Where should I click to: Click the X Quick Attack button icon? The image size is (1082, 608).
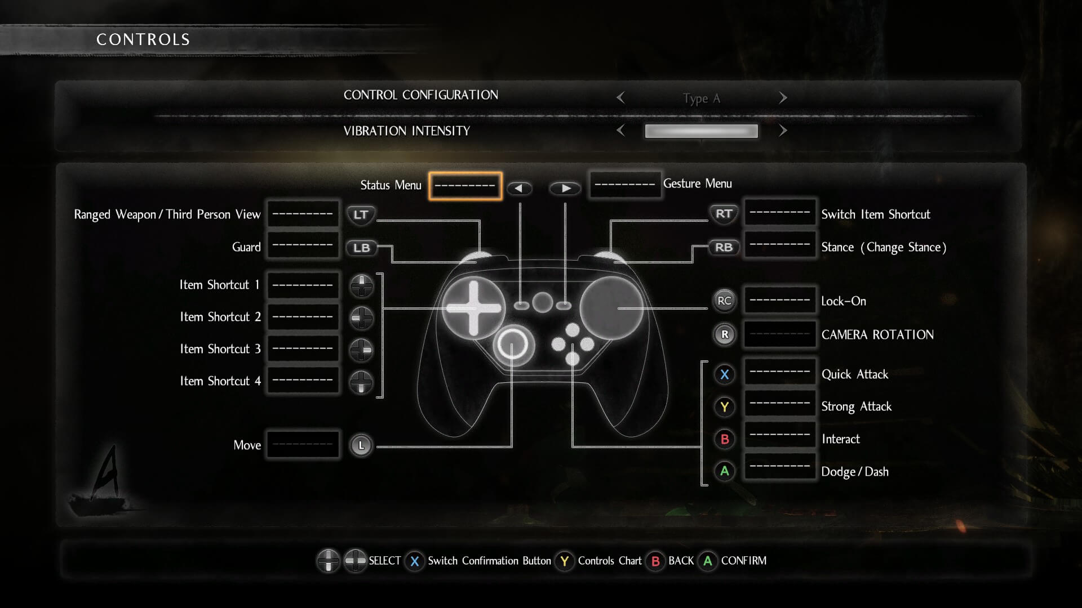(724, 374)
